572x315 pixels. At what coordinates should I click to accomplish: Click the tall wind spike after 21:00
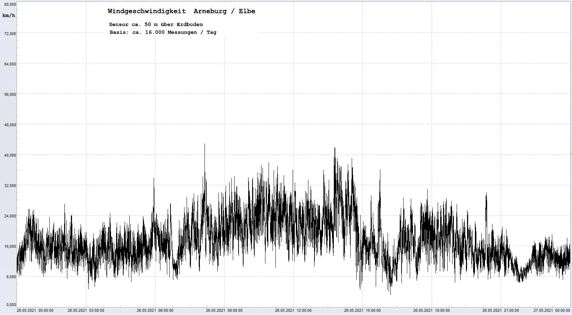click(486, 194)
